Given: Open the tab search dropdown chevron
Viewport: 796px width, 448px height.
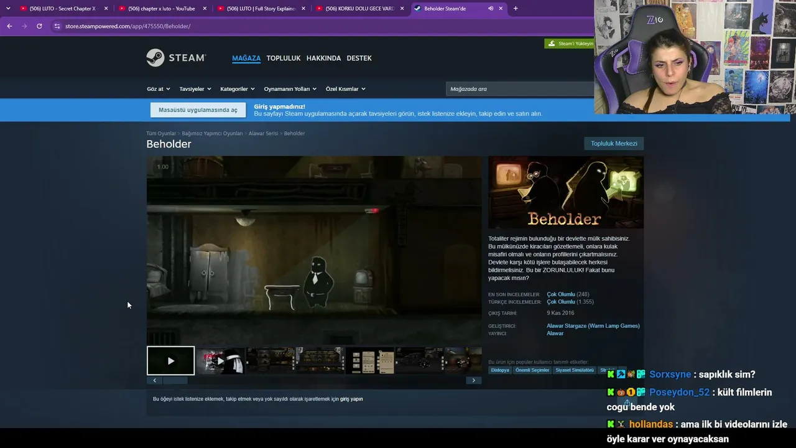Looking at the screenshot, I should point(8,9).
